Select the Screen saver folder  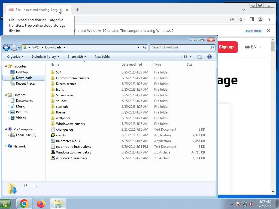coord(65,95)
